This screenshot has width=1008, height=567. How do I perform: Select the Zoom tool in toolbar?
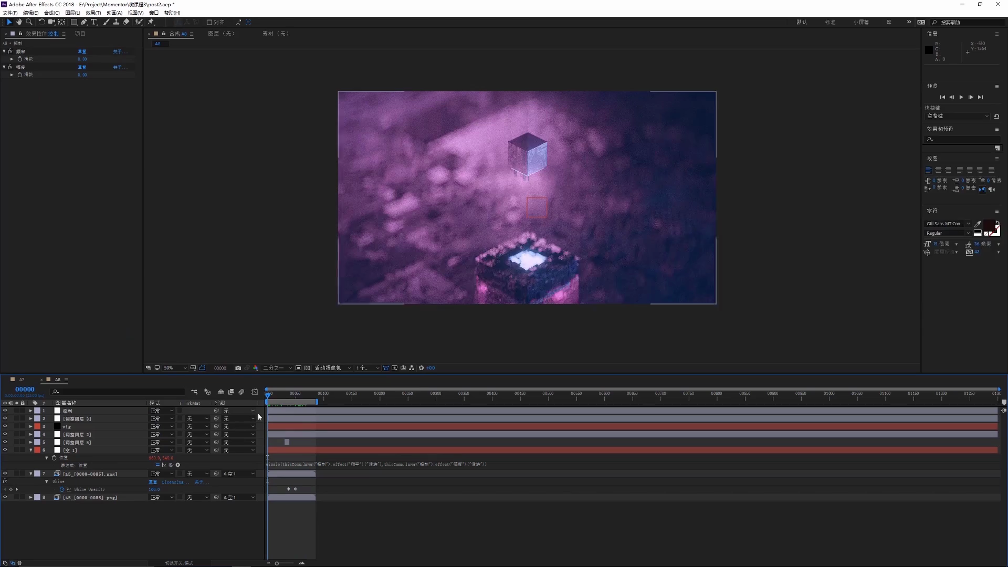[x=29, y=22]
